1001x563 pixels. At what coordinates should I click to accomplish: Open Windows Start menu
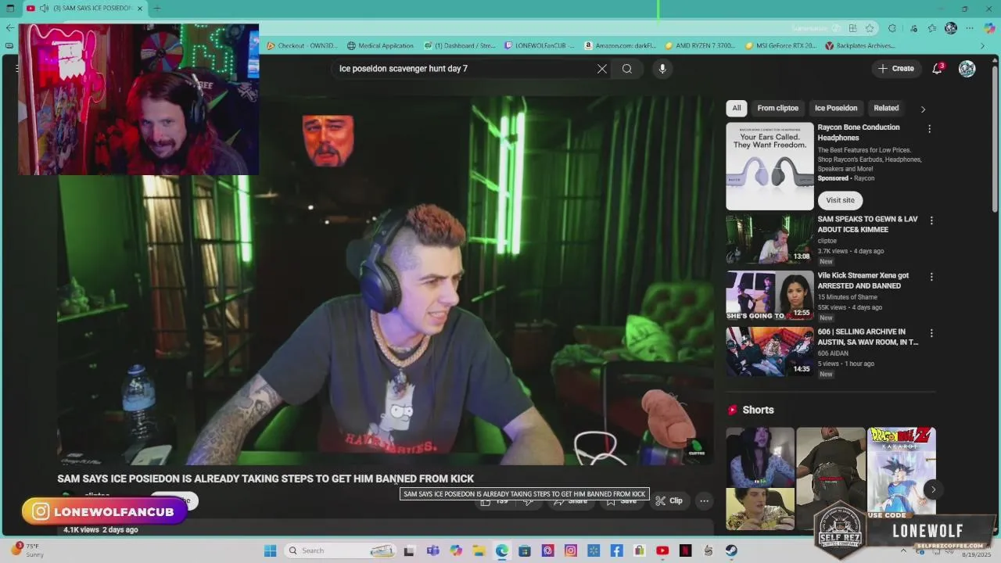coord(270,550)
